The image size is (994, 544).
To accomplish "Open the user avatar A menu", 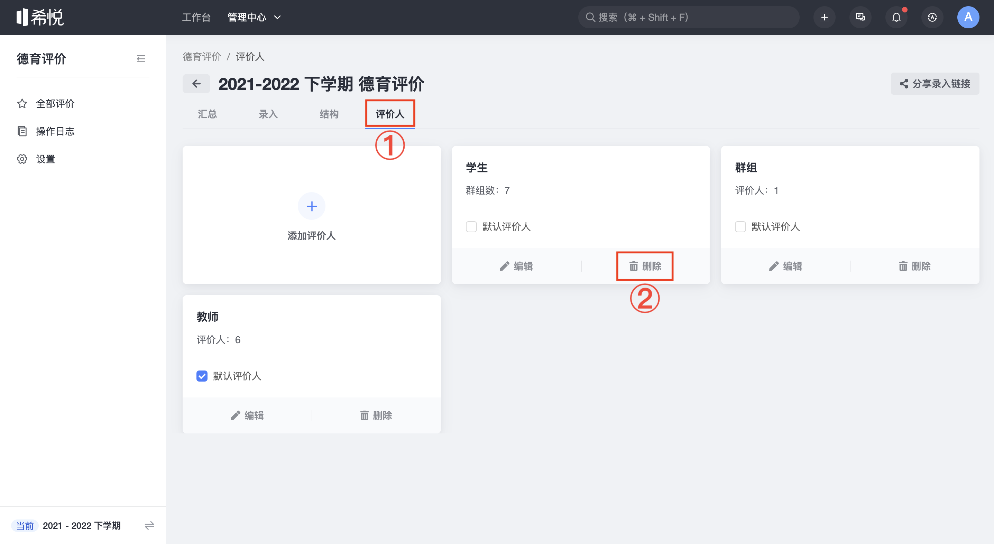I will [x=968, y=17].
